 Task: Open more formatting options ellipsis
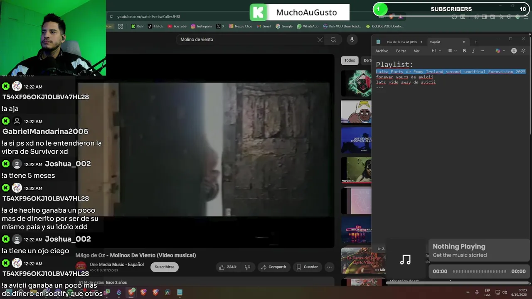(482, 51)
